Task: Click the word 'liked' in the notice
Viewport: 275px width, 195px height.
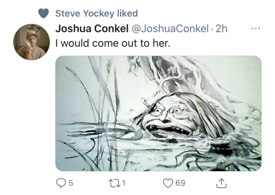Action: (x=127, y=14)
